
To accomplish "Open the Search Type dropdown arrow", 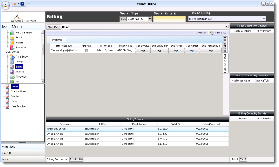I will tap(150, 19).
